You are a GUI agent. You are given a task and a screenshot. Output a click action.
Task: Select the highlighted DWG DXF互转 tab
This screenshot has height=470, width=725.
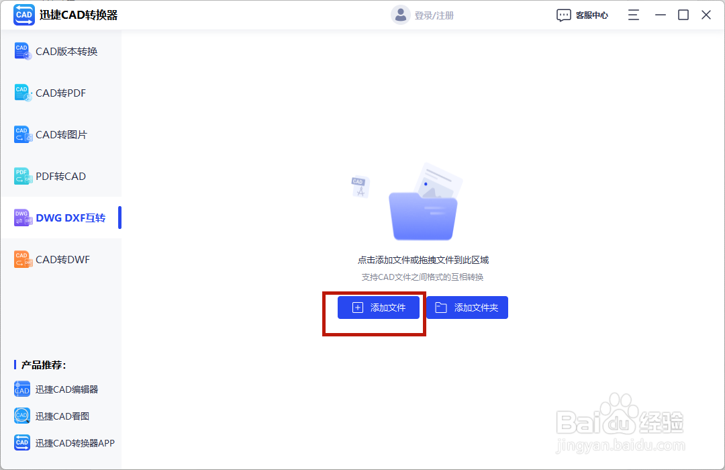[62, 218]
